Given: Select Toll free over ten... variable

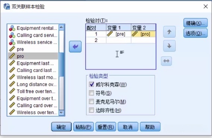Looking at the screenshot, I should point(33,91).
